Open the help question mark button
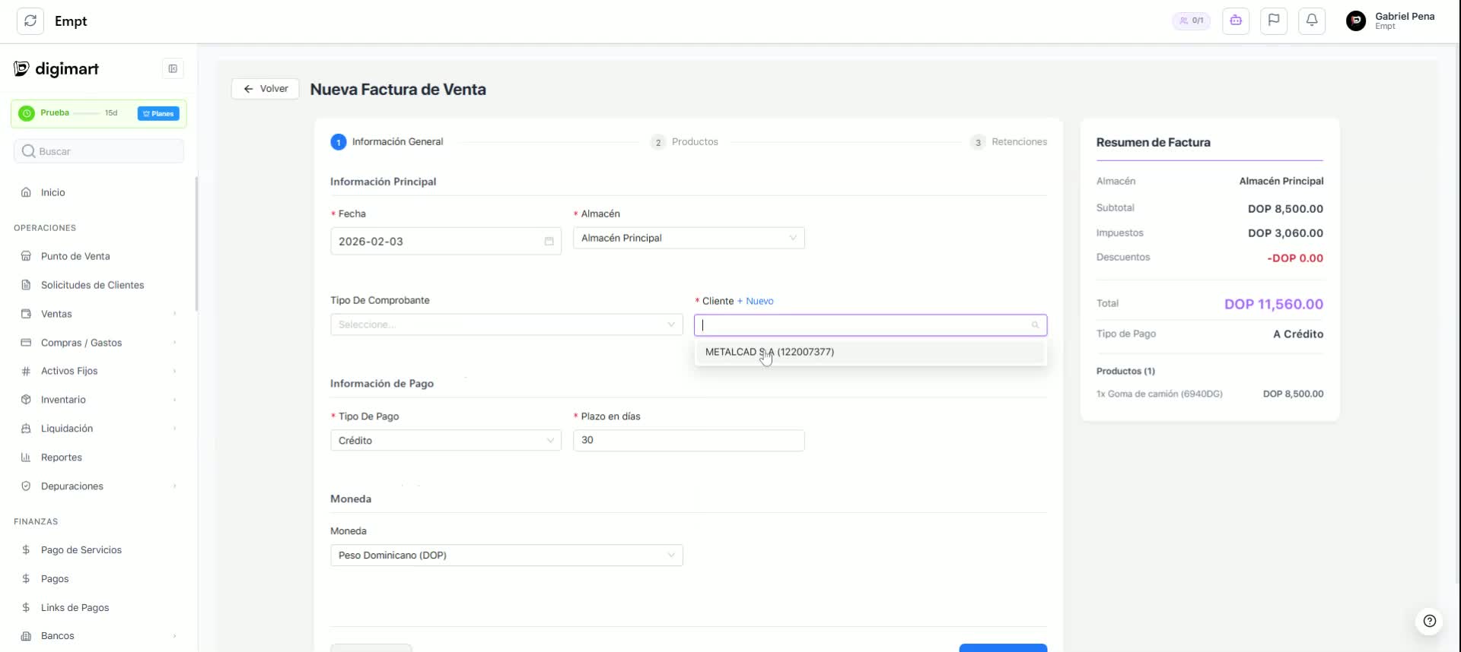Image resolution: width=1461 pixels, height=652 pixels. pos(1429,621)
